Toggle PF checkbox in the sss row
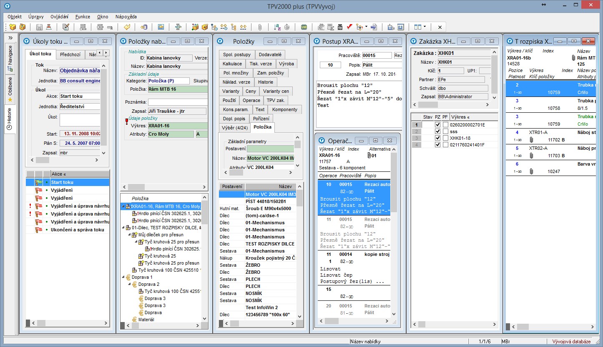 (x=445, y=131)
